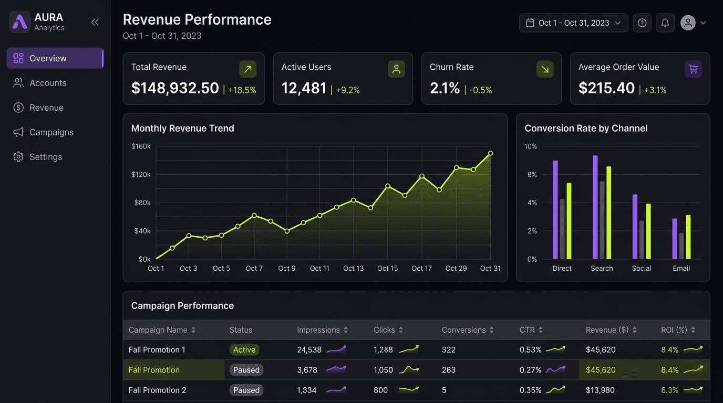Click Impressions sparkline for Fall Promotion 1

(x=336, y=349)
